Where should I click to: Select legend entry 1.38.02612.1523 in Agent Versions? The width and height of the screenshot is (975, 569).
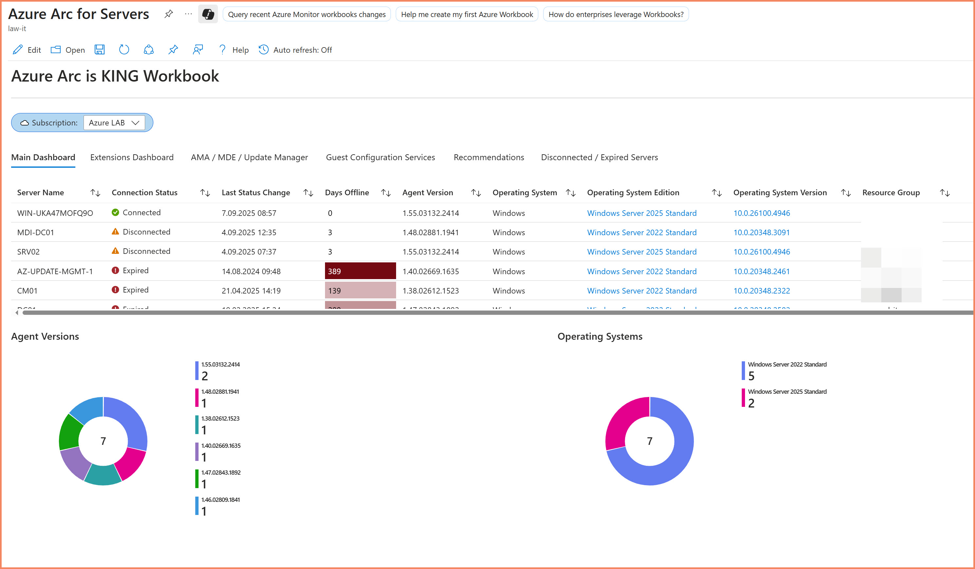pyautogui.click(x=218, y=425)
